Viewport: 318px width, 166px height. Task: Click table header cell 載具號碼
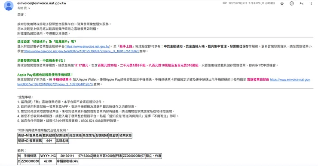pos(49,136)
